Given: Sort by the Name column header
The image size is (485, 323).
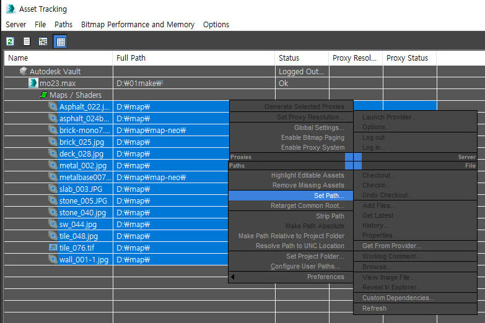Looking at the screenshot, I should coord(58,58).
